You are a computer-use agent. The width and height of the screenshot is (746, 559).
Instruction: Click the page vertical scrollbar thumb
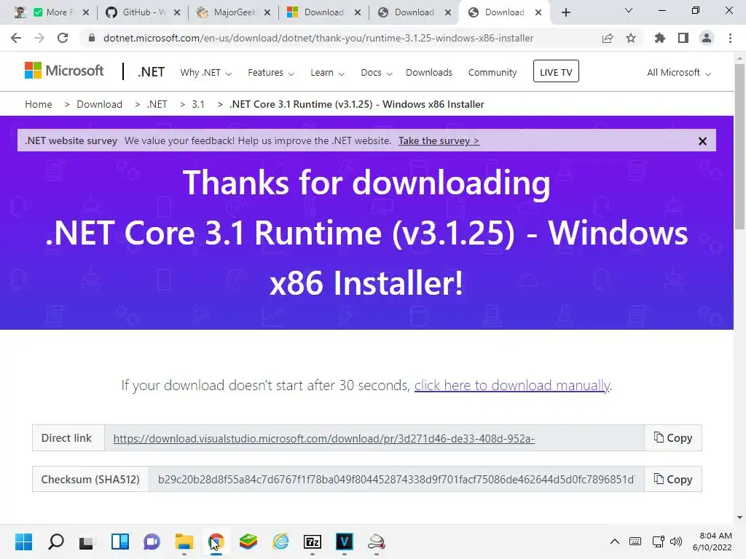pos(739,147)
